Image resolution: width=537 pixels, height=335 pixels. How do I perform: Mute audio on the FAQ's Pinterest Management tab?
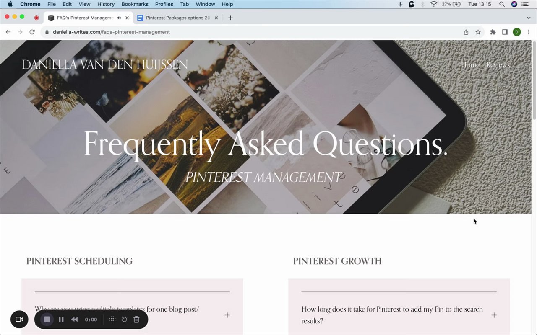coord(119,18)
